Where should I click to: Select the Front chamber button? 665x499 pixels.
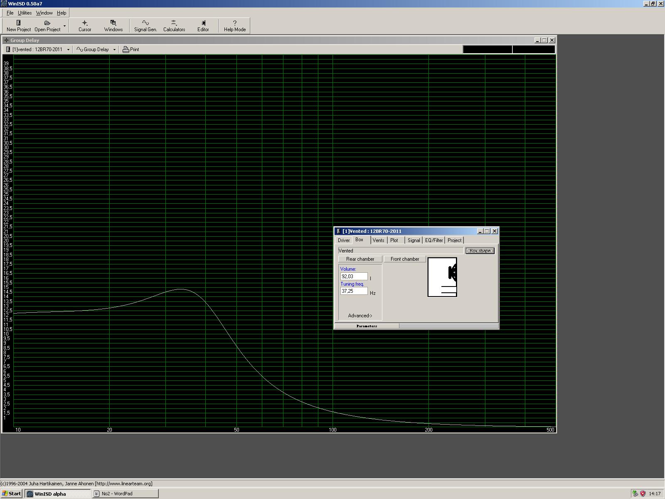pos(404,259)
